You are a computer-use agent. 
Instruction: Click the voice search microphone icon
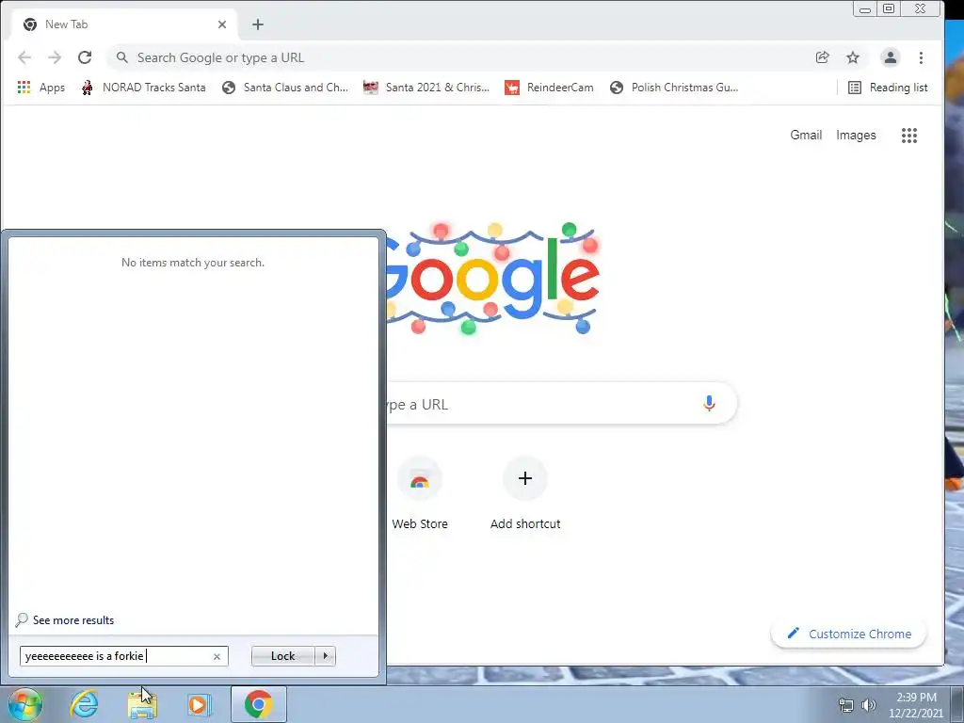click(x=709, y=403)
